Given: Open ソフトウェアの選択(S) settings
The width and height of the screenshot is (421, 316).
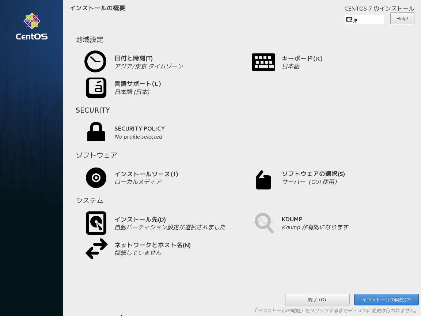Looking at the screenshot, I should coord(313,174).
